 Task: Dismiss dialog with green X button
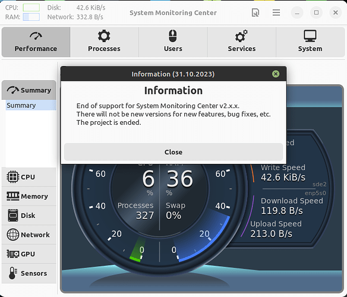(276, 74)
